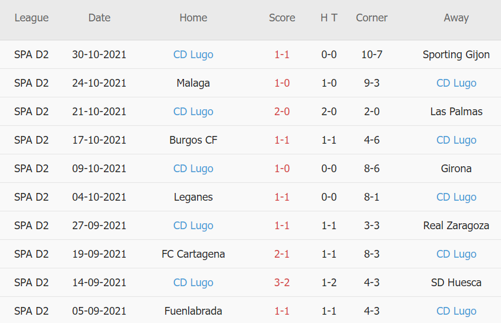The image size is (501, 323).
Task: Select Las Palmas in the Away column
Action: (x=456, y=112)
